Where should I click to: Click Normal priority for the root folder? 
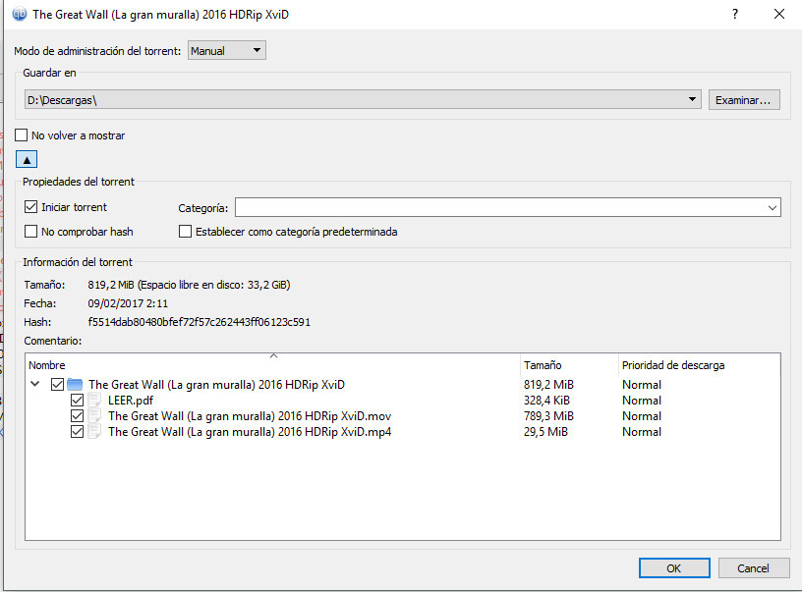pos(642,385)
